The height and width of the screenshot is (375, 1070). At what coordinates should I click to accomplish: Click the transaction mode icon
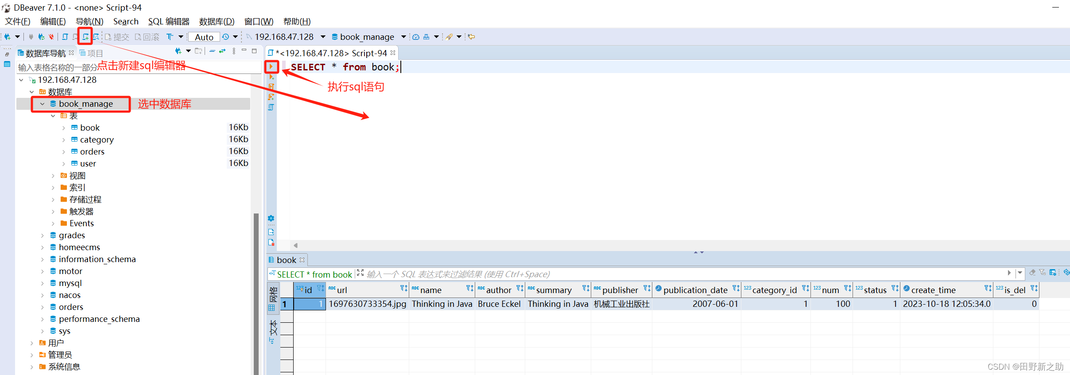(x=170, y=37)
